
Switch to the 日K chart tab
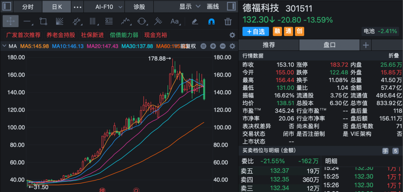pos(57,7)
